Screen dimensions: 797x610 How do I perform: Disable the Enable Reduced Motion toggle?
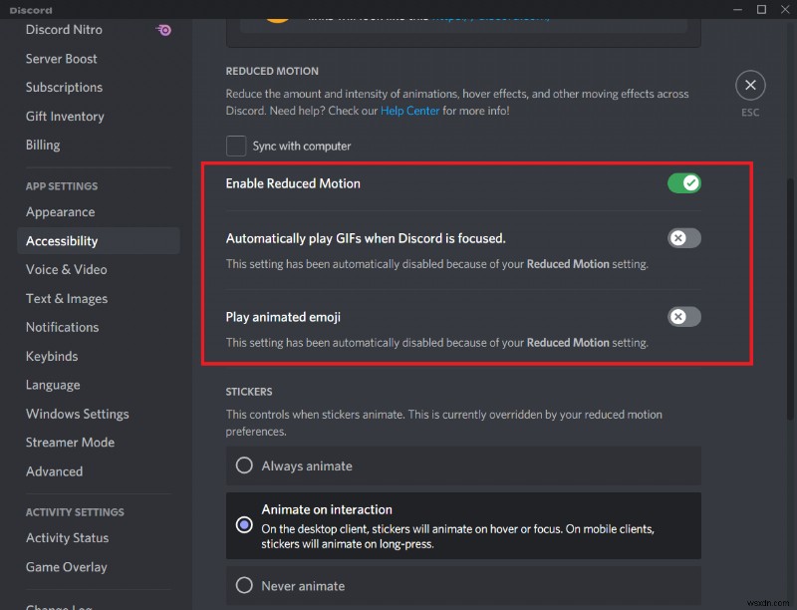(x=684, y=182)
